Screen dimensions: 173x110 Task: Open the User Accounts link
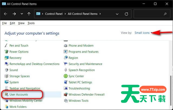point(19,95)
